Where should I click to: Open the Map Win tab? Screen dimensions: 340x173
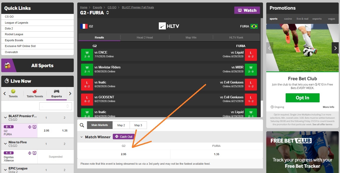pyautogui.click(x=191, y=37)
